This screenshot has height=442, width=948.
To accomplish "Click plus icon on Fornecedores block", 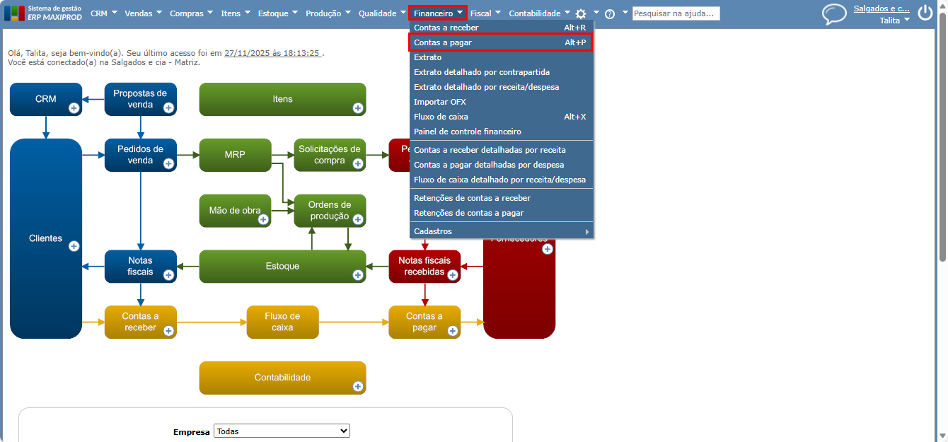I will point(548,249).
